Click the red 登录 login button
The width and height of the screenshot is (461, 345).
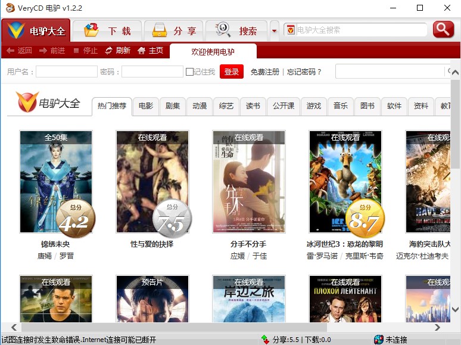(232, 72)
